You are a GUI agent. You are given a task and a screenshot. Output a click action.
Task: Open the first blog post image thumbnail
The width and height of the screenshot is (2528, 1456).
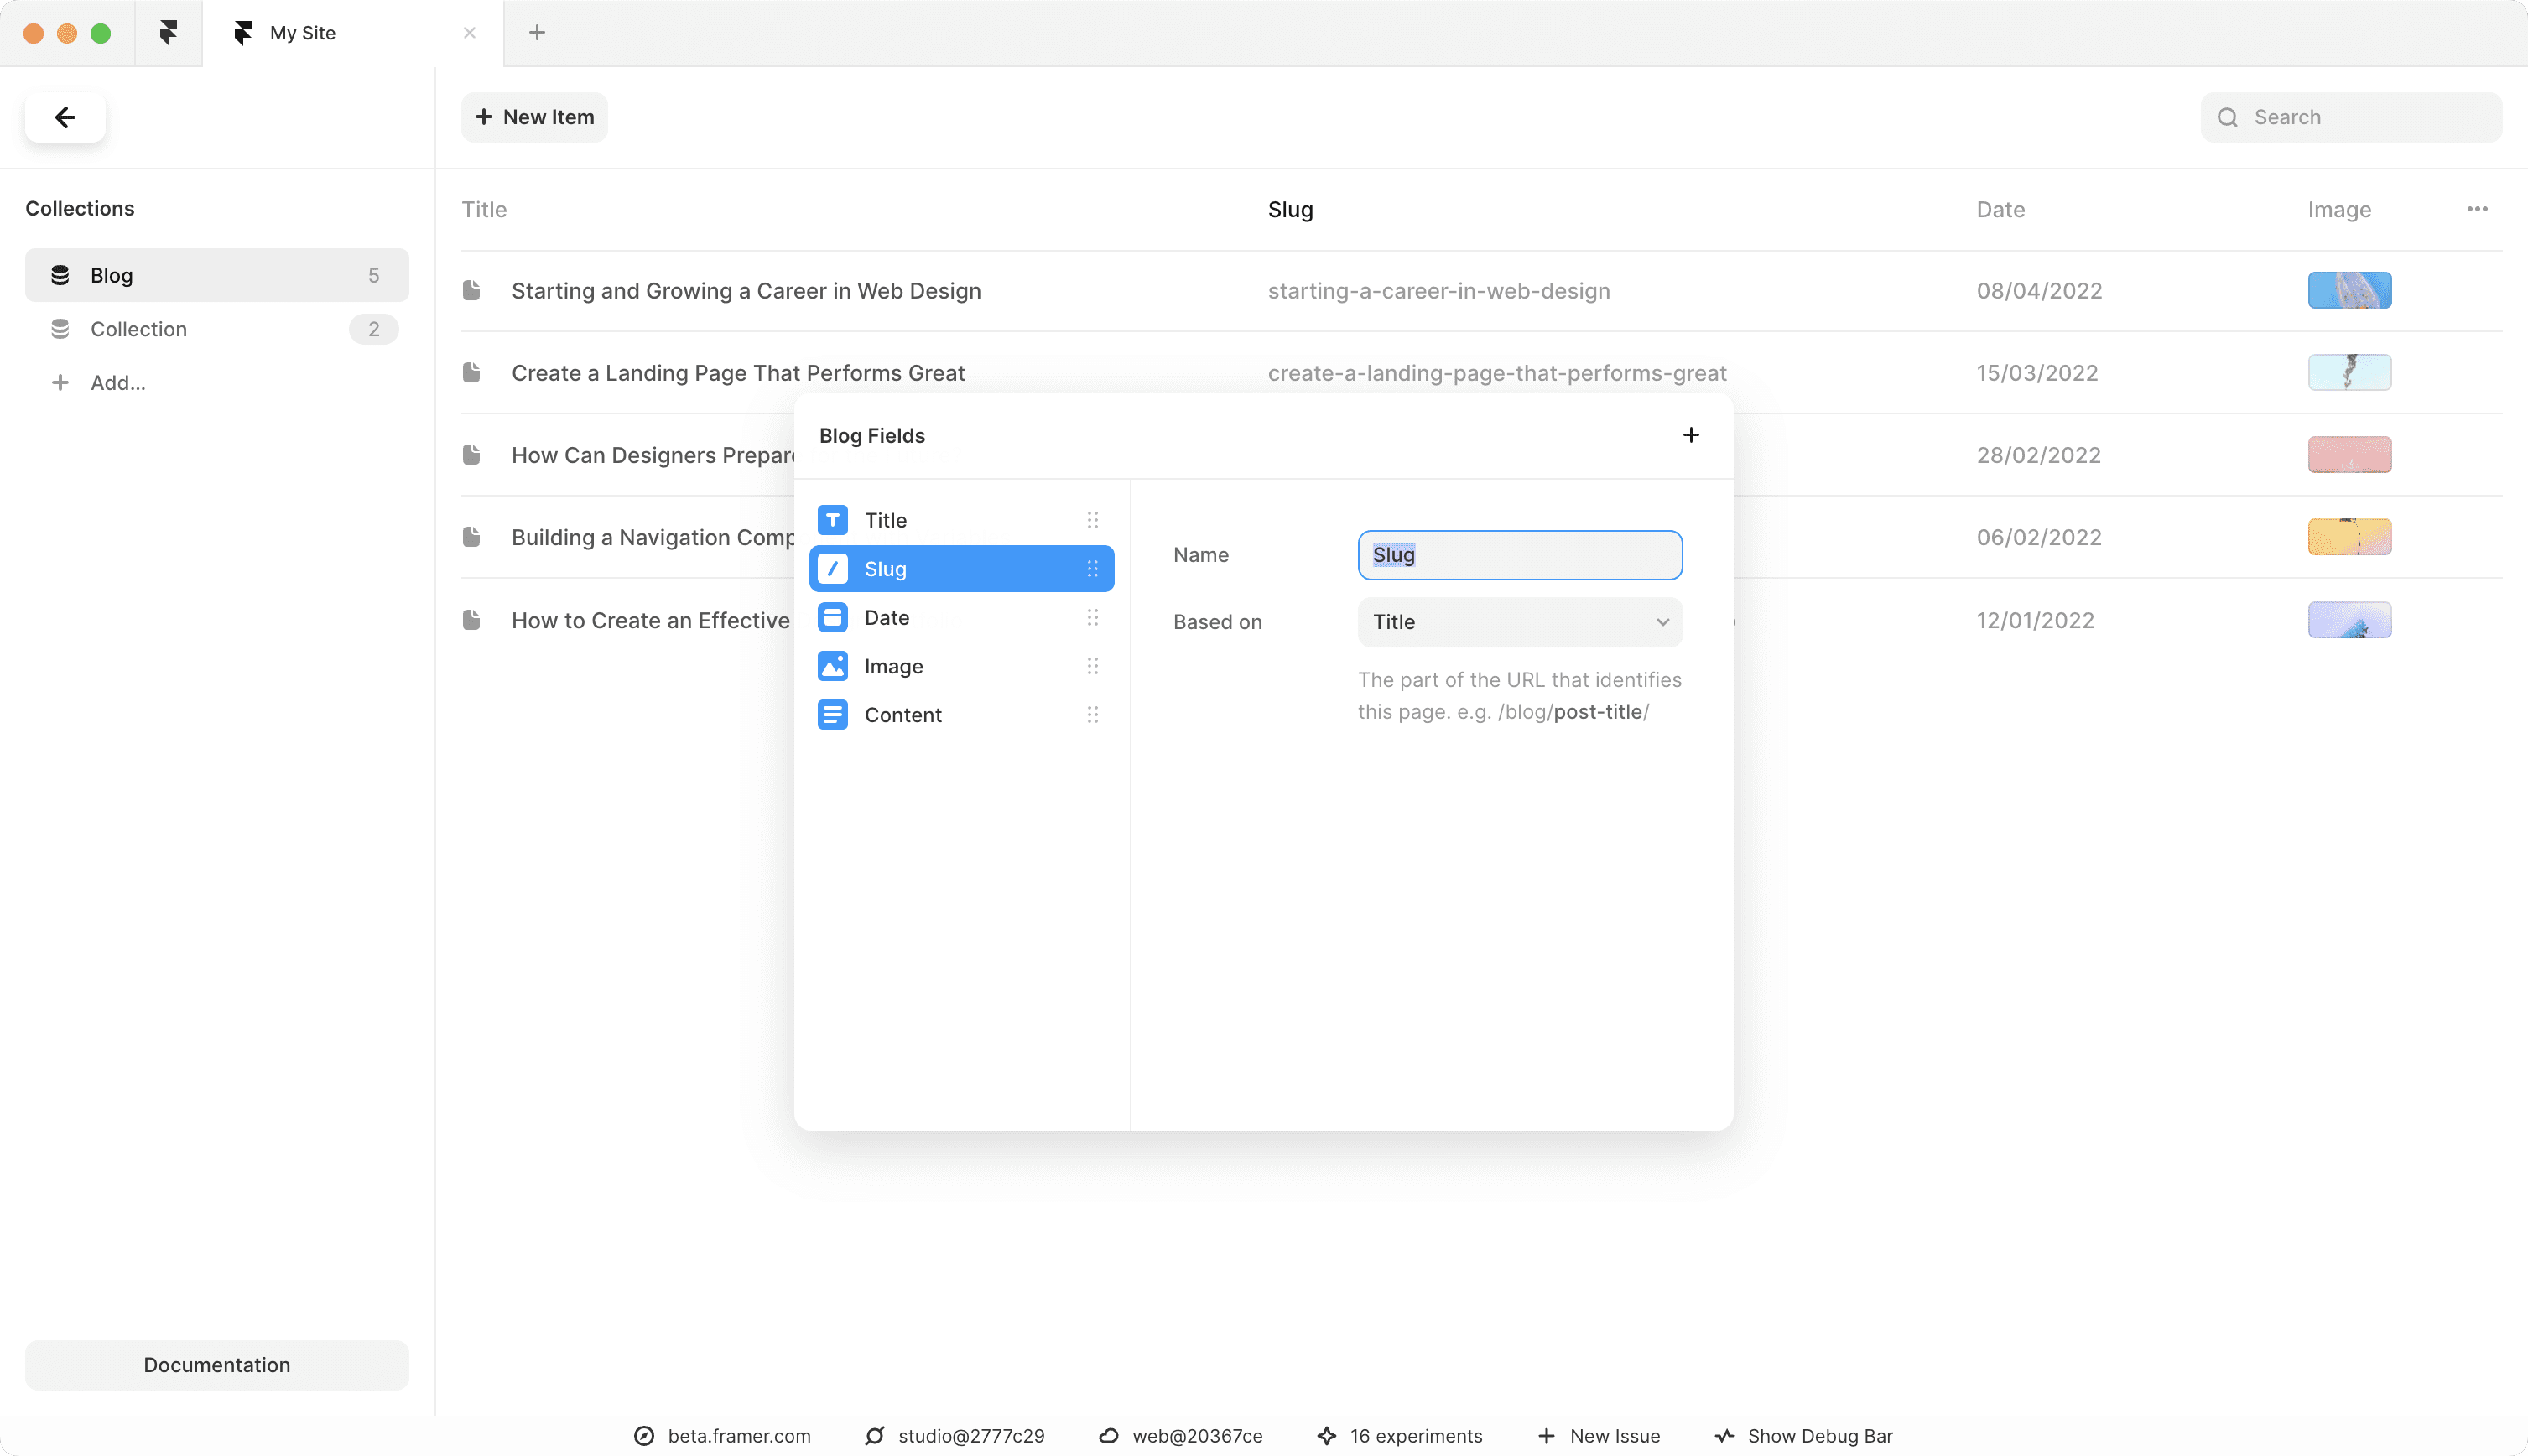(2349, 291)
